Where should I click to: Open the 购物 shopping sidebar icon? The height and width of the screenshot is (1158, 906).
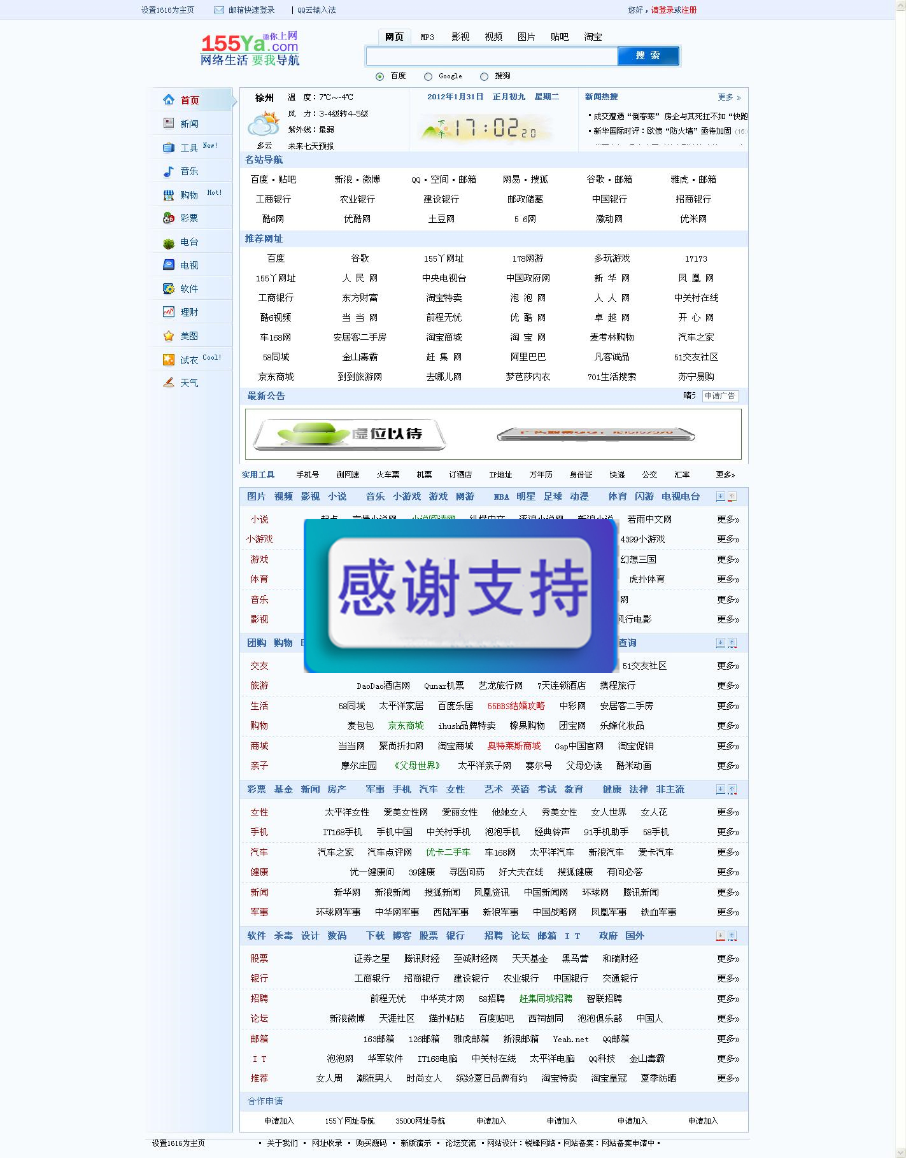[x=169, y=195]
